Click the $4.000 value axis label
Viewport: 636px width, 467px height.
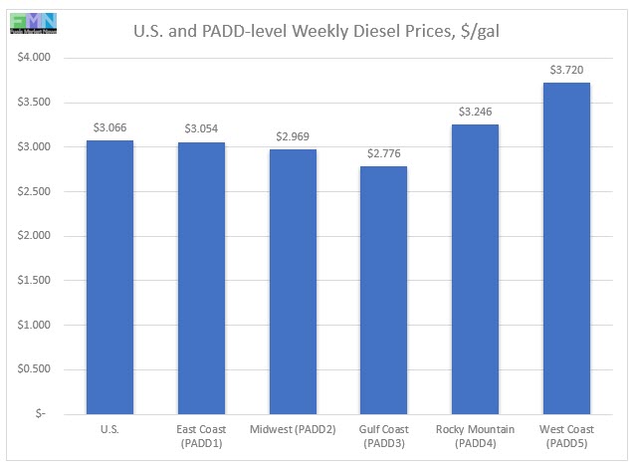(39, 58)
